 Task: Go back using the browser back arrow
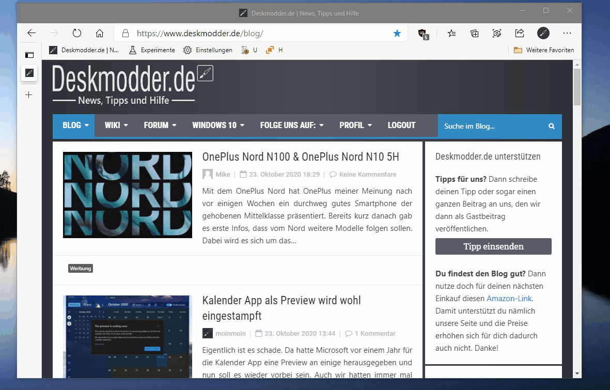point(32,33)
